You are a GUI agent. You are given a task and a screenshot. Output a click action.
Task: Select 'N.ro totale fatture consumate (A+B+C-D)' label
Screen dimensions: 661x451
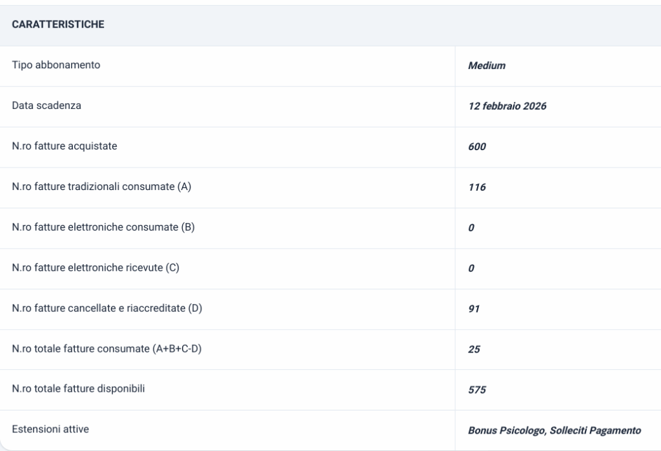[x=107, y=349]
